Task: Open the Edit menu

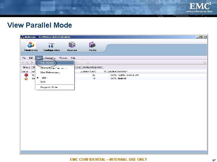Action: click(31, 58)
